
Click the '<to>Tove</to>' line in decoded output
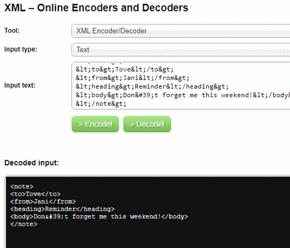click(x=35, y=194)
